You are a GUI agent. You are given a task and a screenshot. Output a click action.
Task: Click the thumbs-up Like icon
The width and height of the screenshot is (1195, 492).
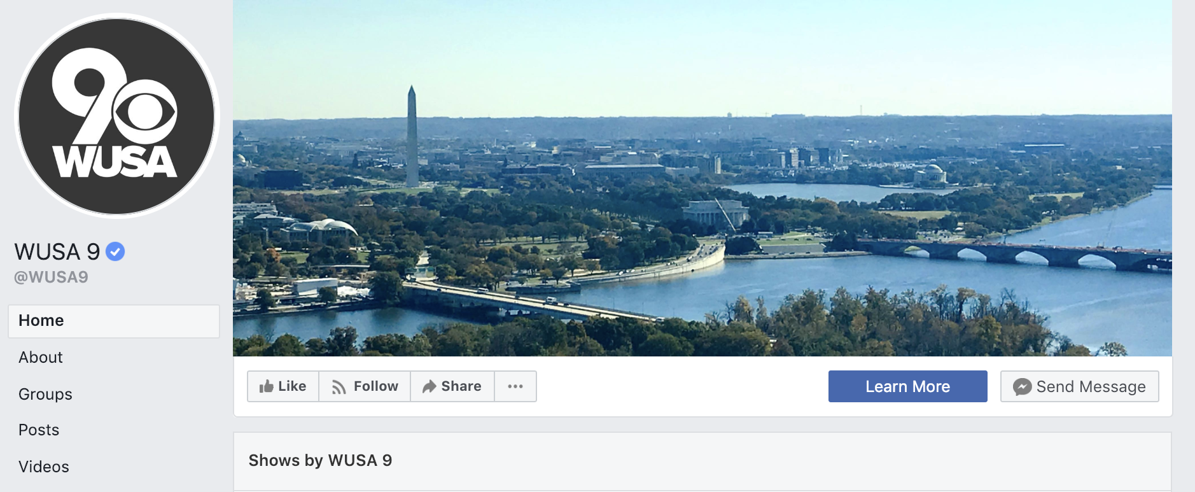tap(266, 386)
